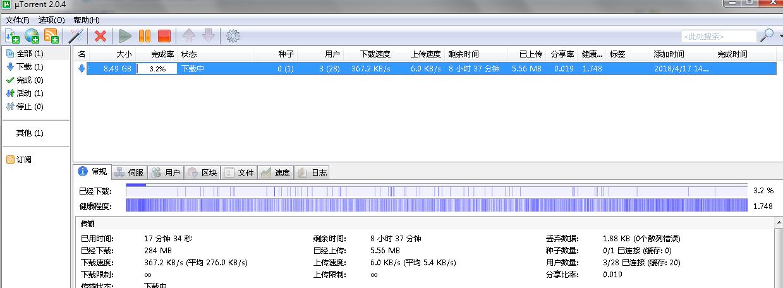Image resolution: width=783 pixels, height=288 pixels.
Task: Switch to the 常规 tab
Action: [93, 172]
